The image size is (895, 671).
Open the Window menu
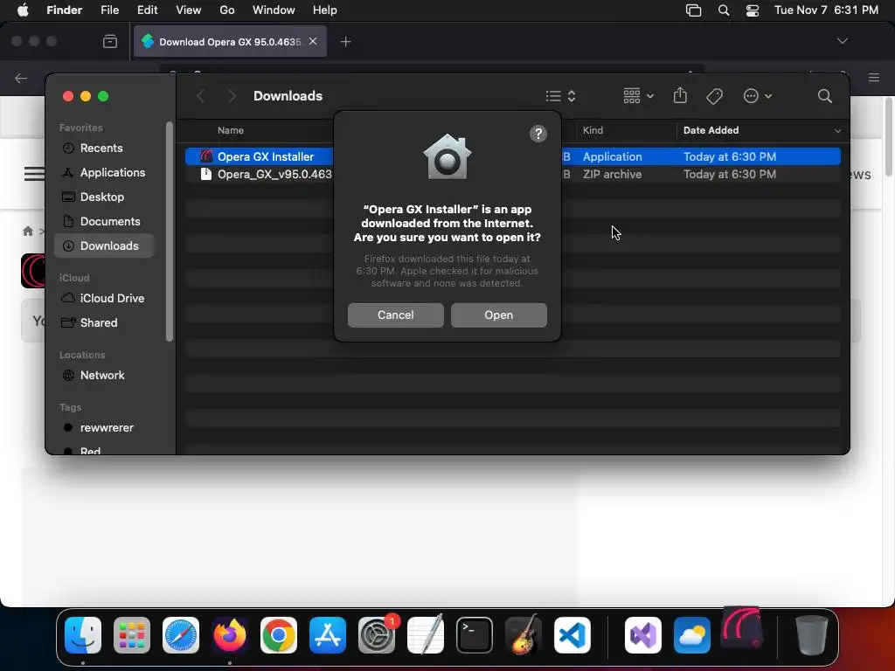pyautogui.click(x=274, y=10)
